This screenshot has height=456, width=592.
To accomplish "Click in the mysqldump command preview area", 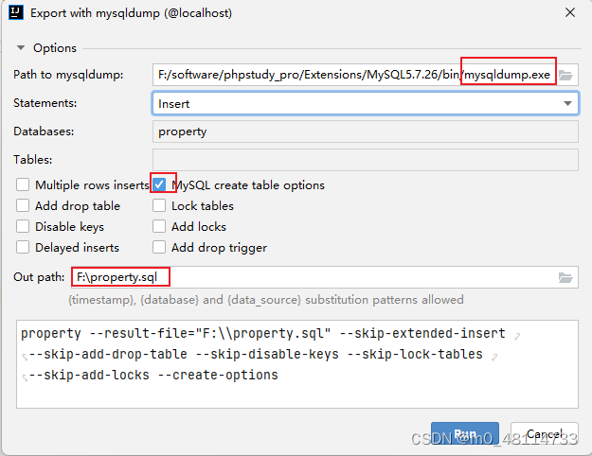I will point(297,364).
